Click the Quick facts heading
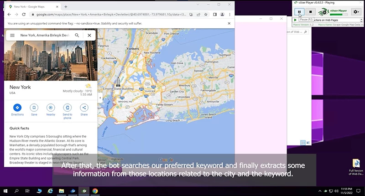Viewport: 365px width, 196px height. tap(19, 128)
